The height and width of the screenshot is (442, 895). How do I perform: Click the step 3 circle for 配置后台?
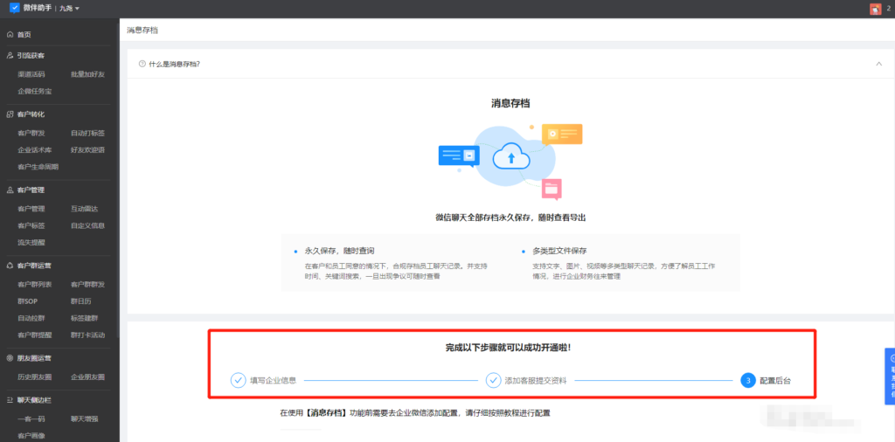pos(748,380)
